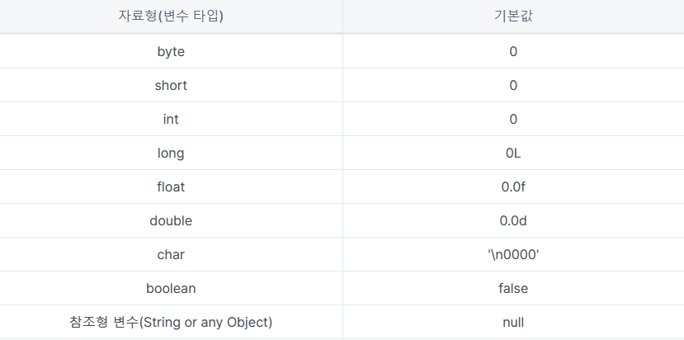Screen dimensions: 684x340
Task: Select the byte type cell
Action: 171,51
